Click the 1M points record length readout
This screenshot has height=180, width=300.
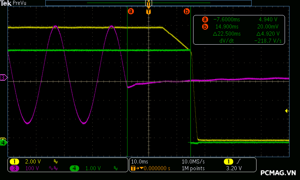pyautogui.click(x=193, y=168)
